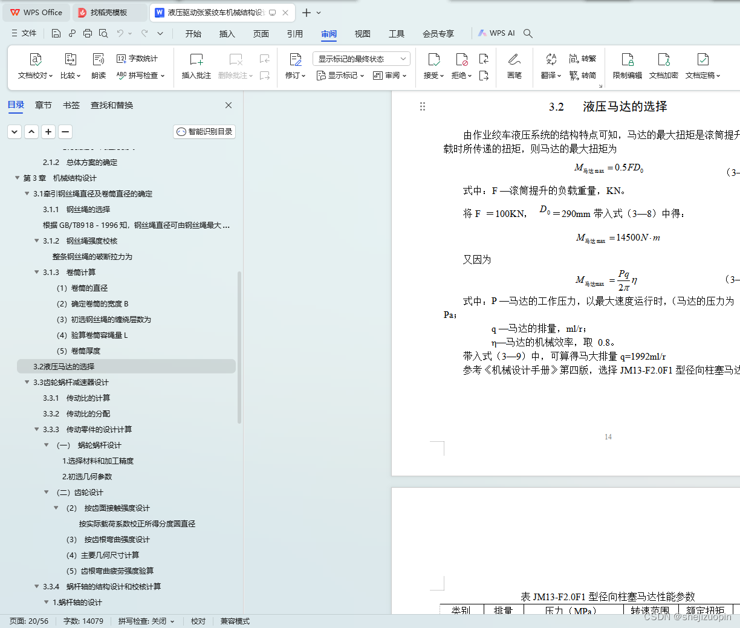Click the 拒绝 reject revision icon
Viewport: 740px width, 628px height.
461,59
